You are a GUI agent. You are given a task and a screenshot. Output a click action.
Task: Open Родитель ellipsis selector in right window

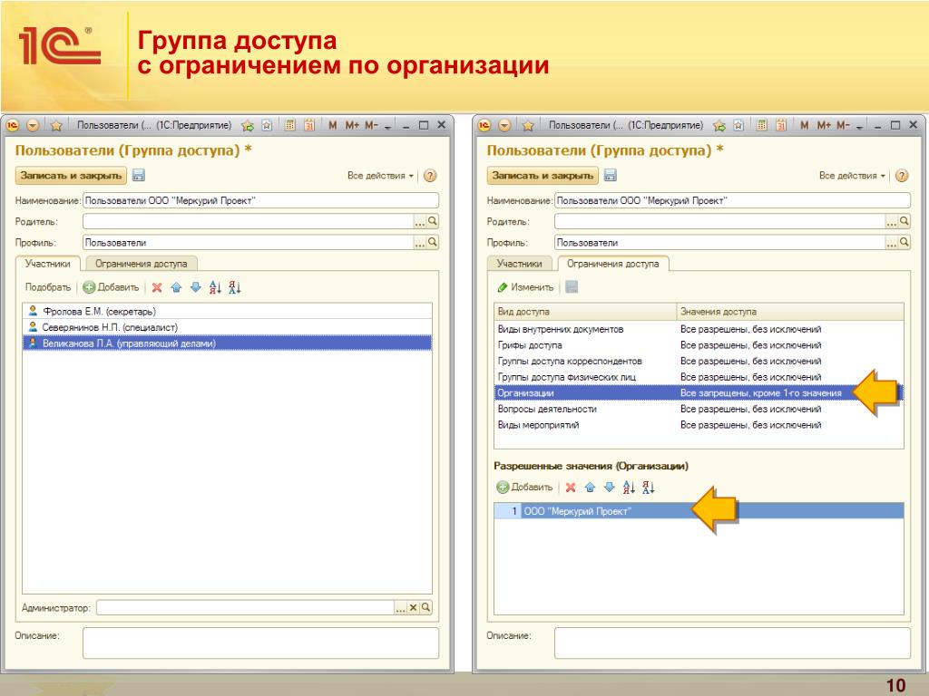891,222
